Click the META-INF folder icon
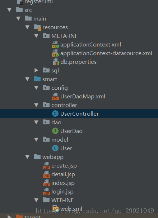 [46, 36]
